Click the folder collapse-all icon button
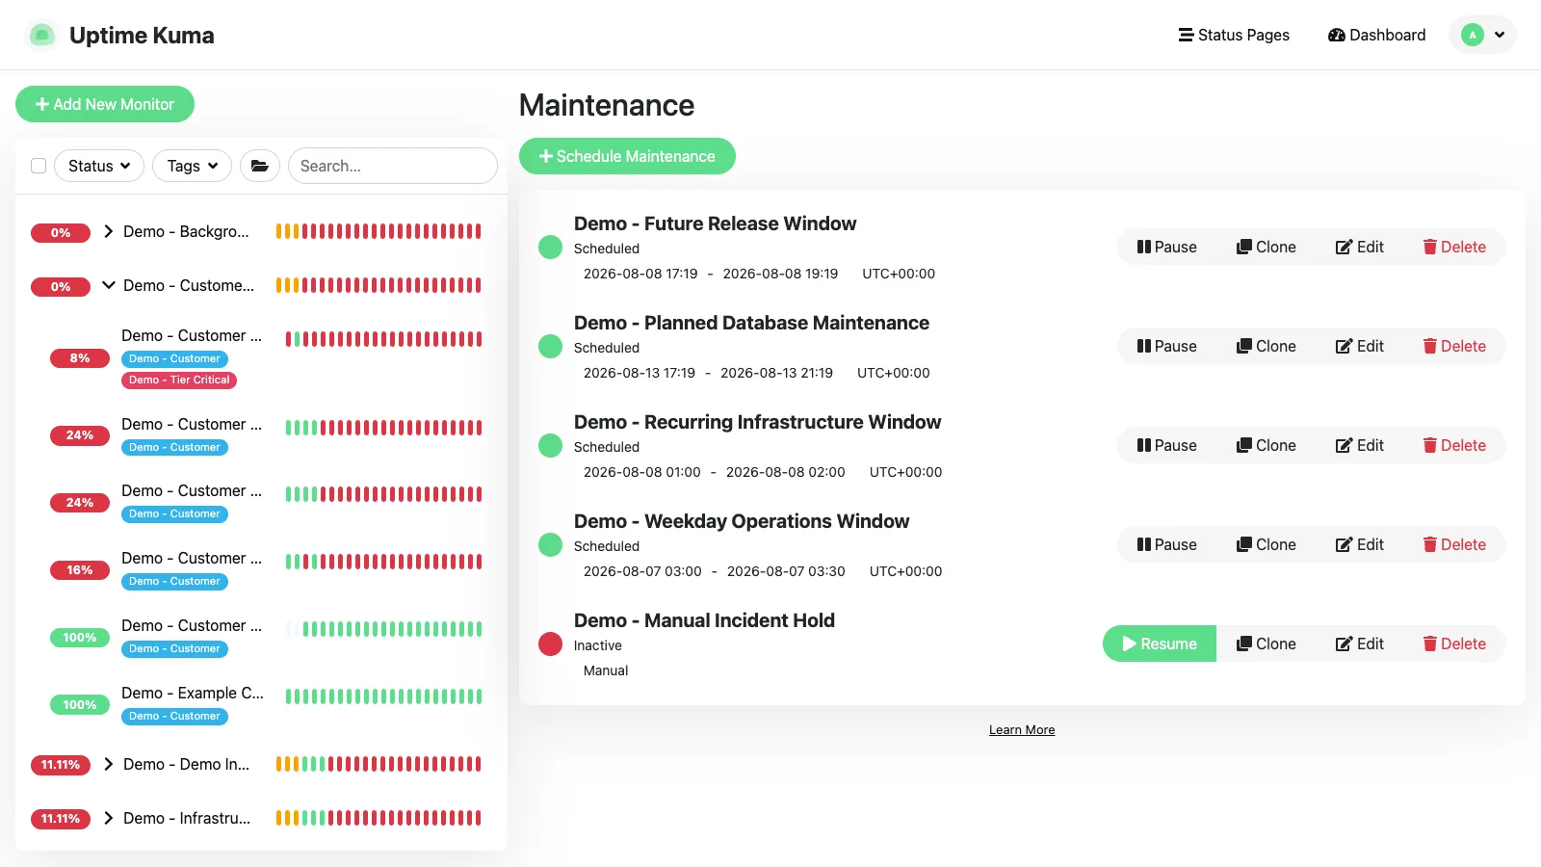Viewport: 1541px width, 867px height. tap(260, 166)
